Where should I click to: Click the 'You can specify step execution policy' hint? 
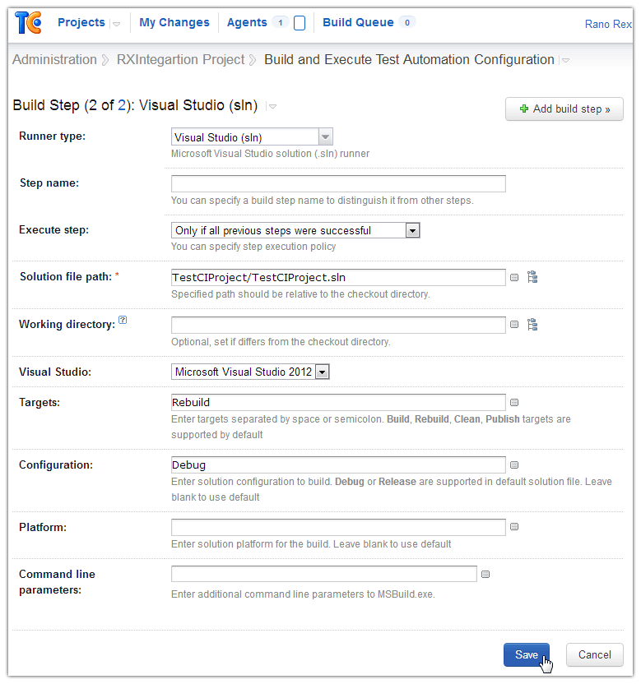coord(253,247)
